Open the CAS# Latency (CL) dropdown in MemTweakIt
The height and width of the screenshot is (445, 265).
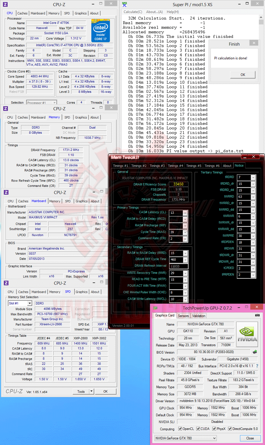[x=185, y=212]
